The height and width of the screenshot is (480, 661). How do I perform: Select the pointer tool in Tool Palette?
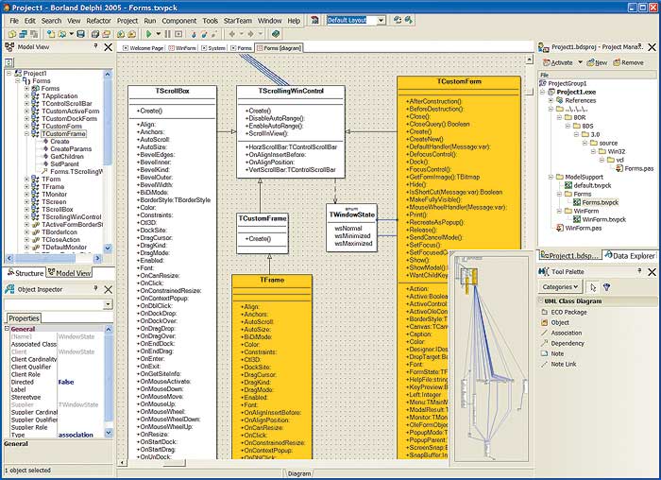(593, 287)
